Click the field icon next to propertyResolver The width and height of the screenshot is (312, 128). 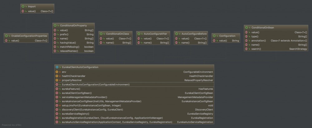[57, 80]
